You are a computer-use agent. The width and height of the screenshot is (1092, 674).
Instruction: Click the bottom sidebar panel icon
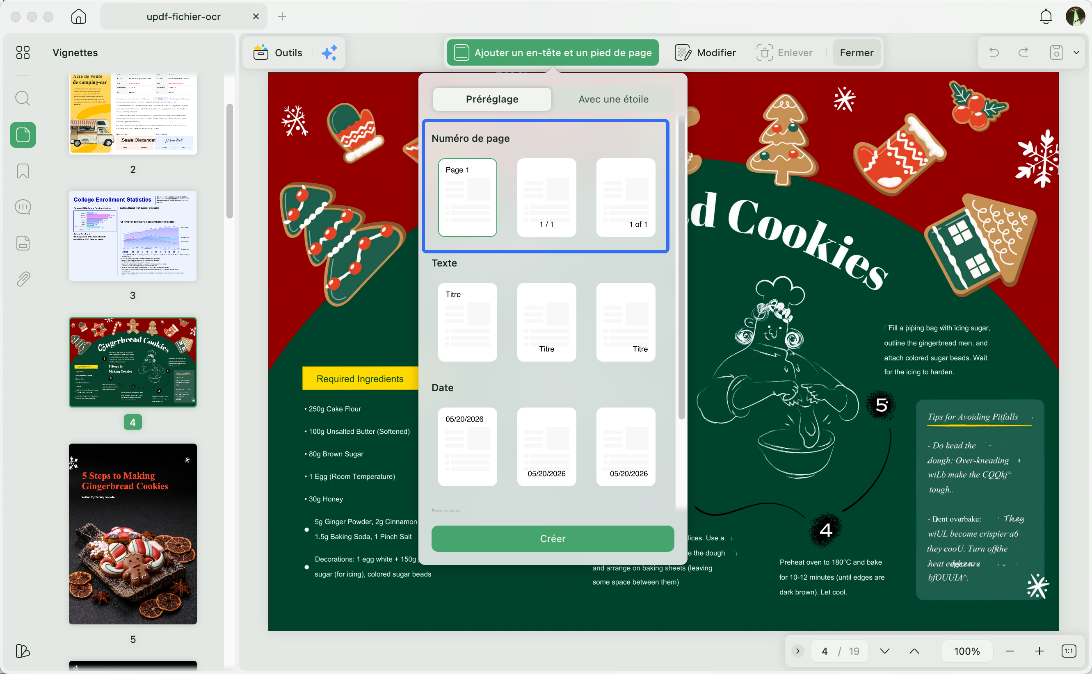pos(23,651)
